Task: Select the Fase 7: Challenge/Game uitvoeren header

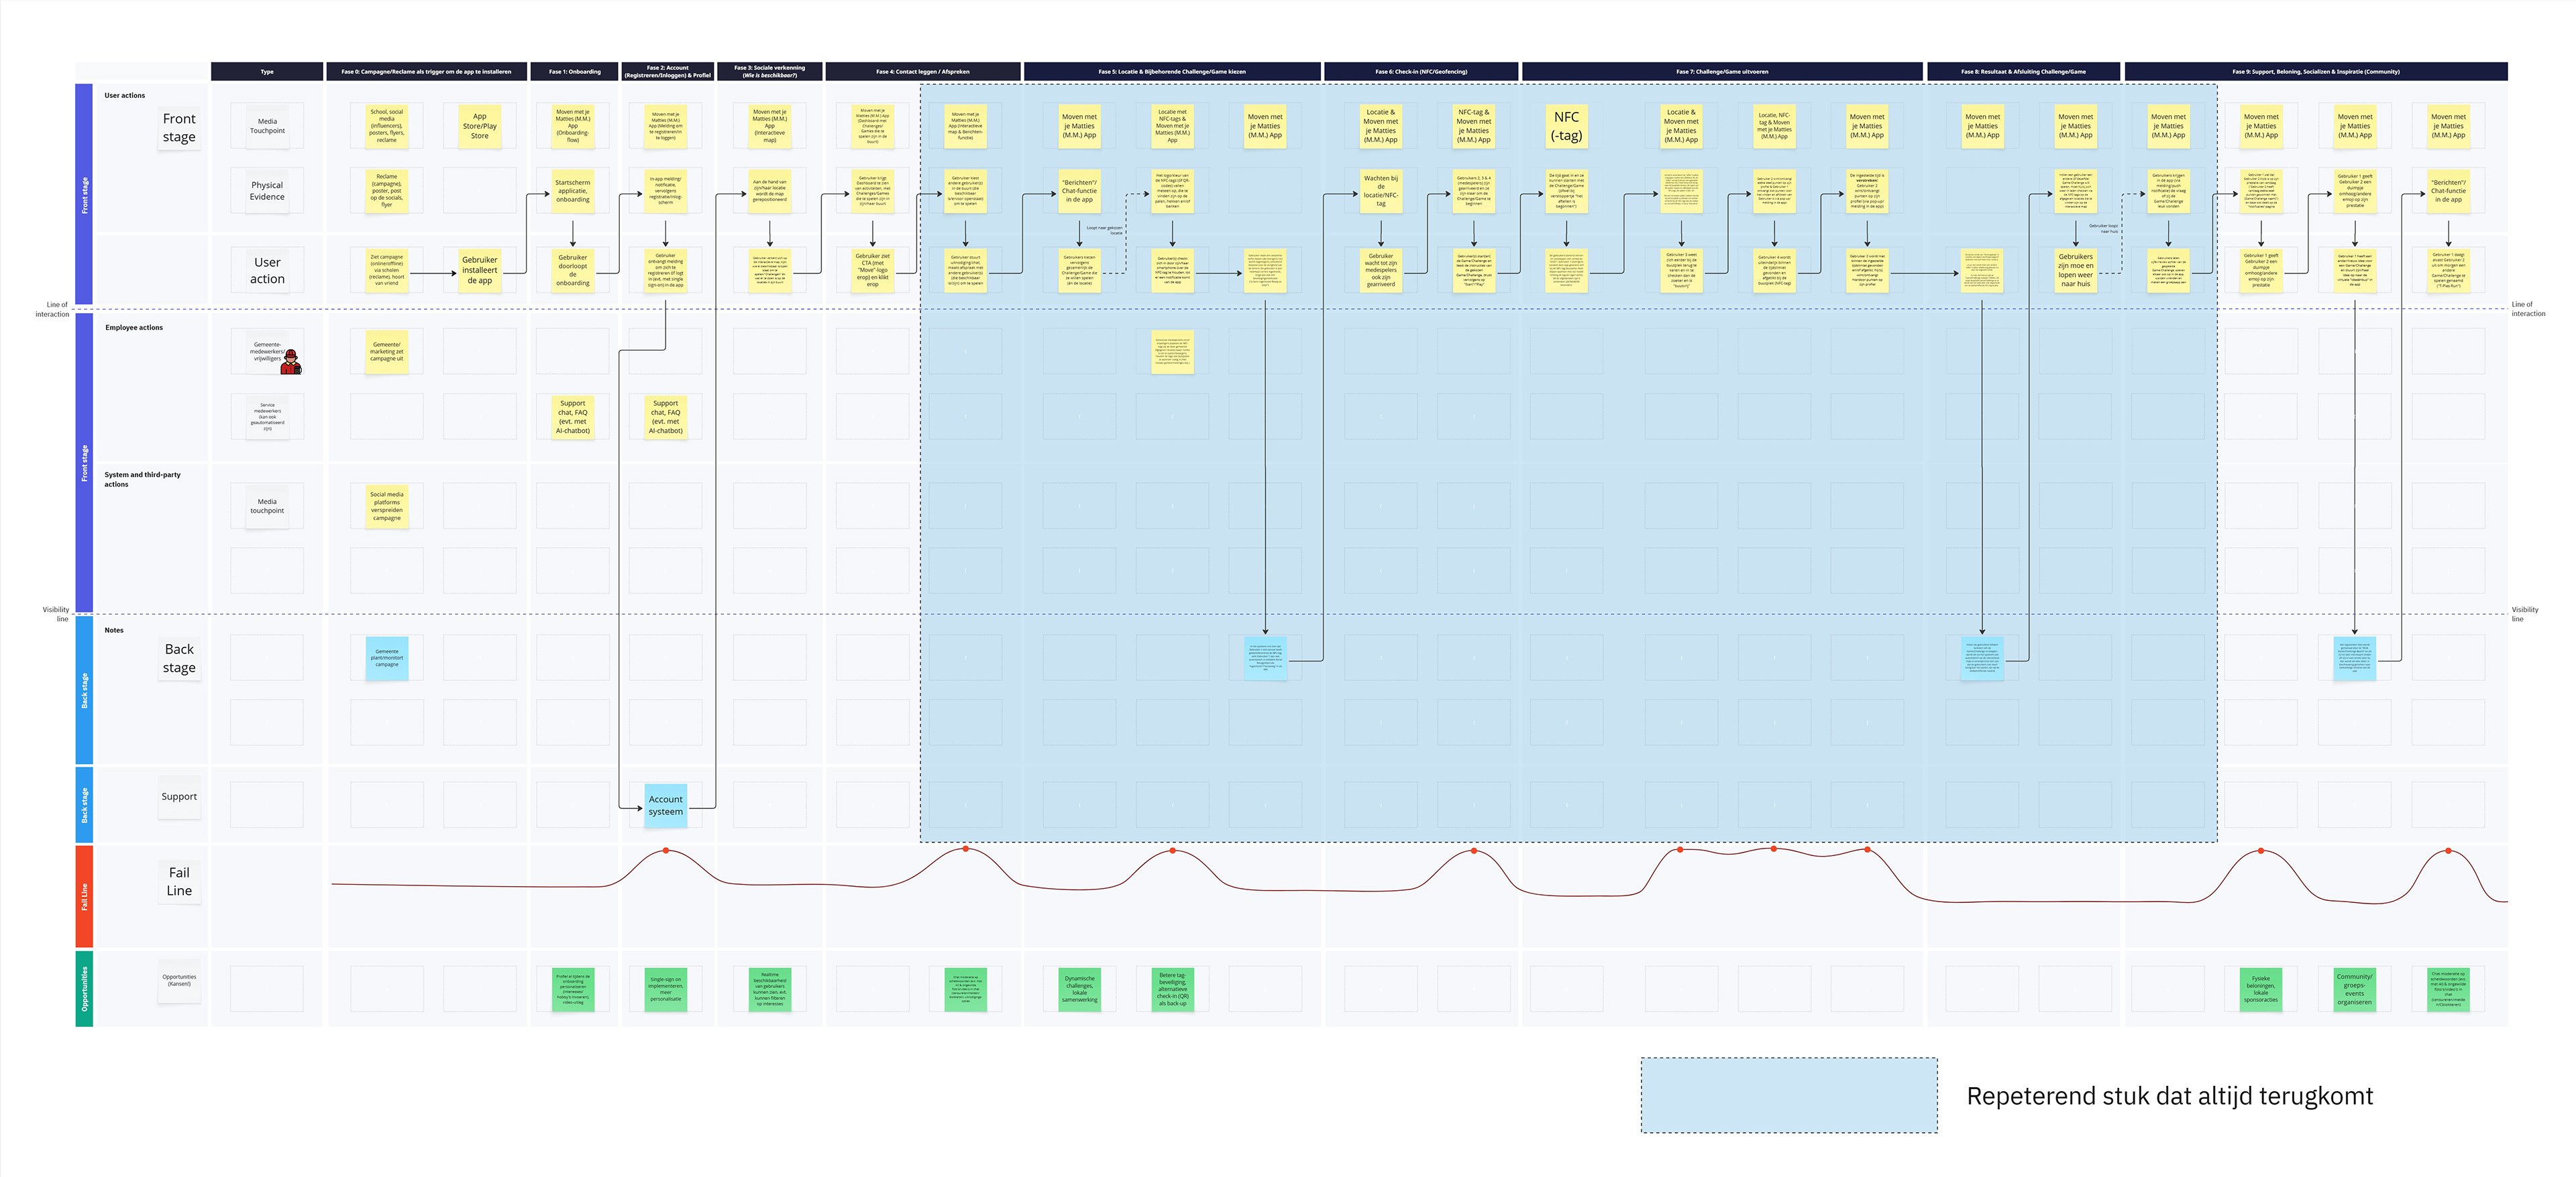Action: coord(1721,72)
